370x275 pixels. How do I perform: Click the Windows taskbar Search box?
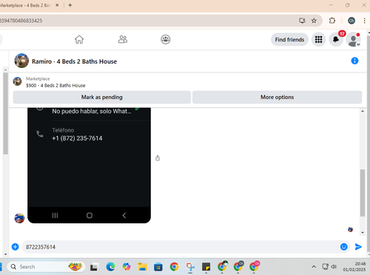(47, 267)
